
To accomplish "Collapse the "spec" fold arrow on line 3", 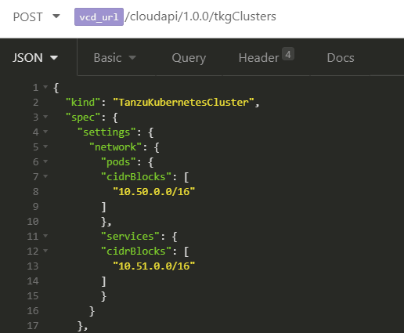I will pos(45,117).
